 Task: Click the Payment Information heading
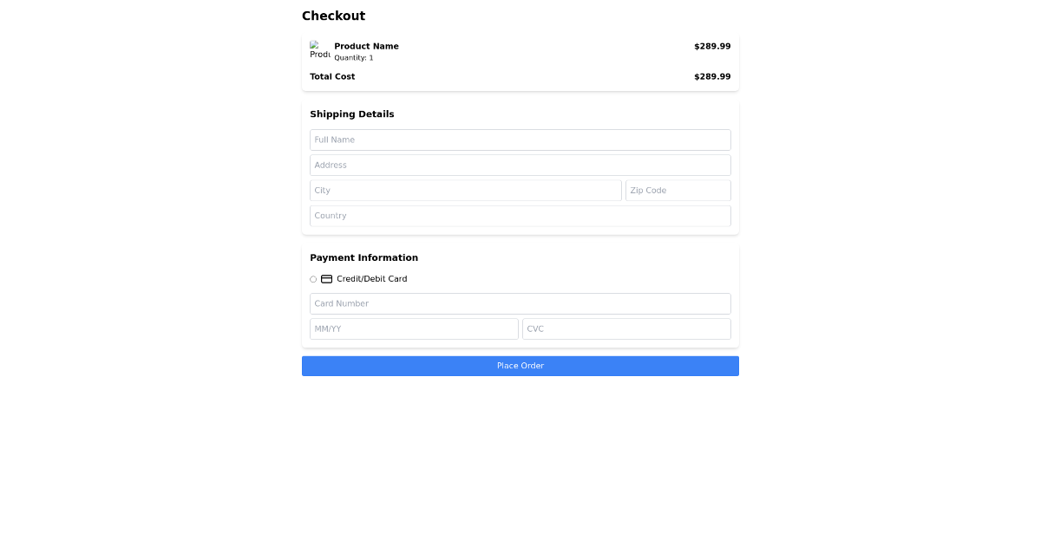pos(364,257)
